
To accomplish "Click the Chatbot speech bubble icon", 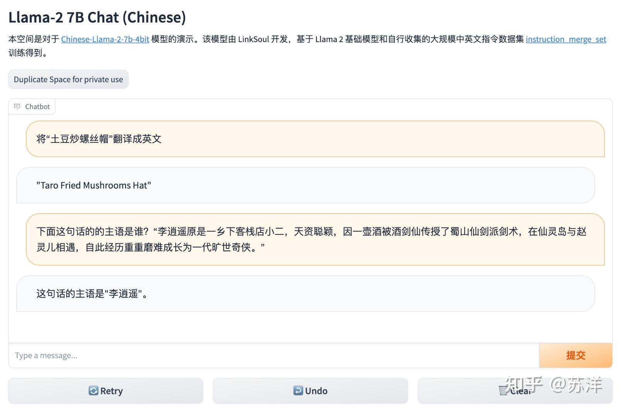I will pos(17,107).
